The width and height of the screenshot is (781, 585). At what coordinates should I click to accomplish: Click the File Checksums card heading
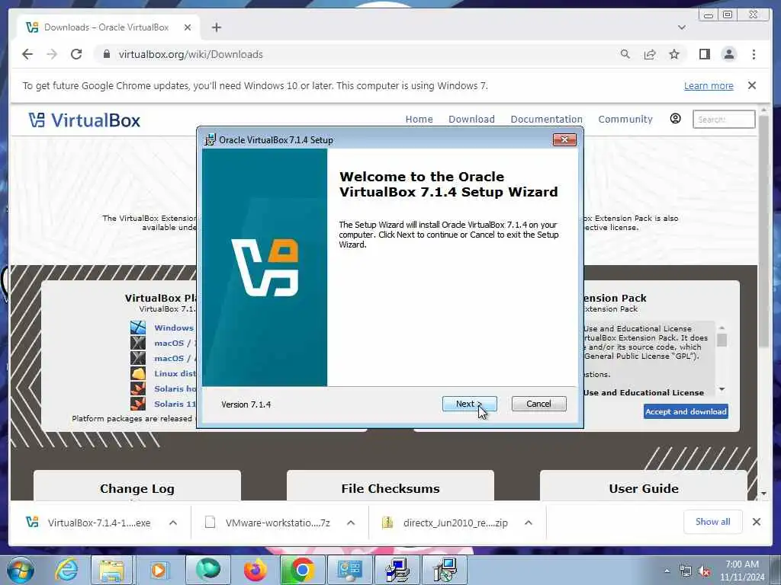[390, 488]
